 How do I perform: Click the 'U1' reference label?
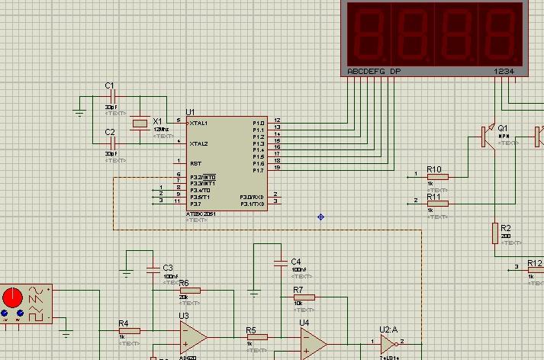(190, 112)
